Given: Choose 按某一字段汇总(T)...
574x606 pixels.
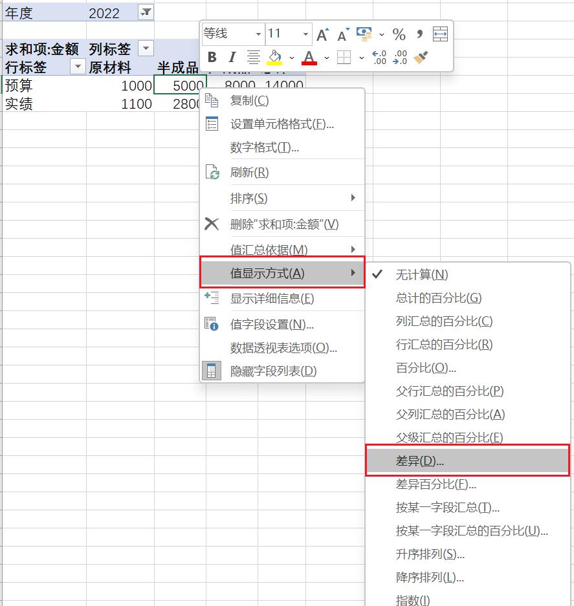Looking at the screenshot, I should 467,507.
